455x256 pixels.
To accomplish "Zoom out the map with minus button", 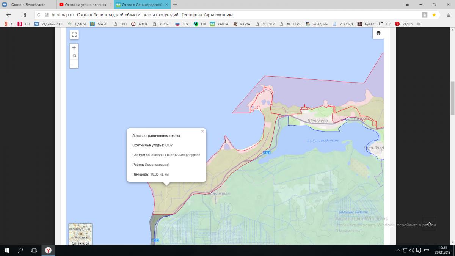I will click(74, 64).
